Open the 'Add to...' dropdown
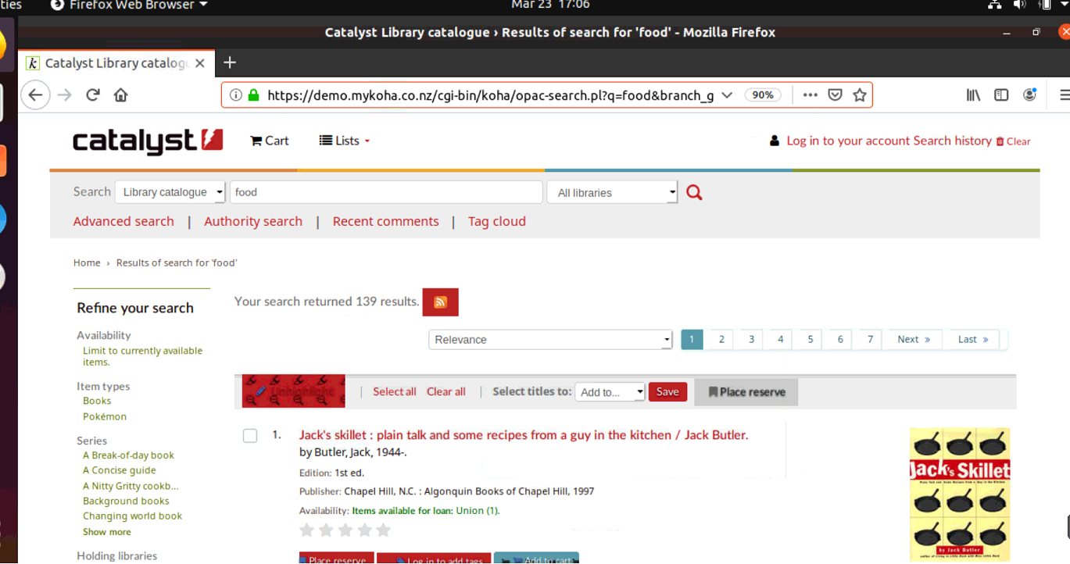 [610, 392]
